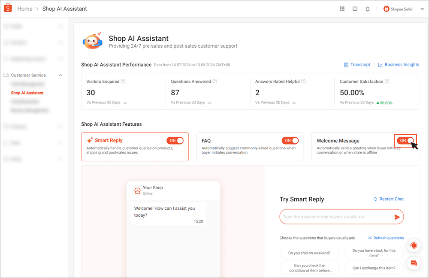429x278 pixels.
Task: Open the Transcript link
Action: tap(357, 64)
